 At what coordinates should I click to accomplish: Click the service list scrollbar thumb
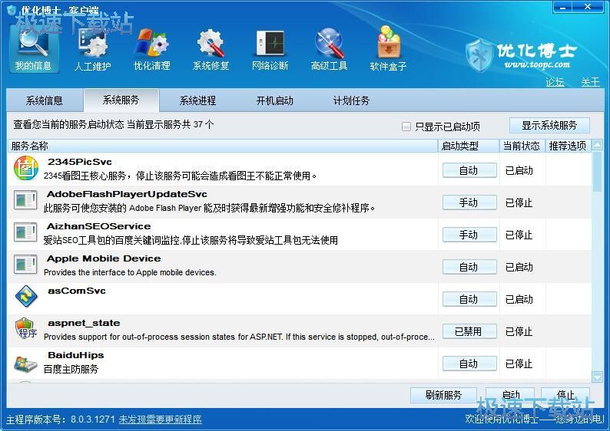pos(597,171)
